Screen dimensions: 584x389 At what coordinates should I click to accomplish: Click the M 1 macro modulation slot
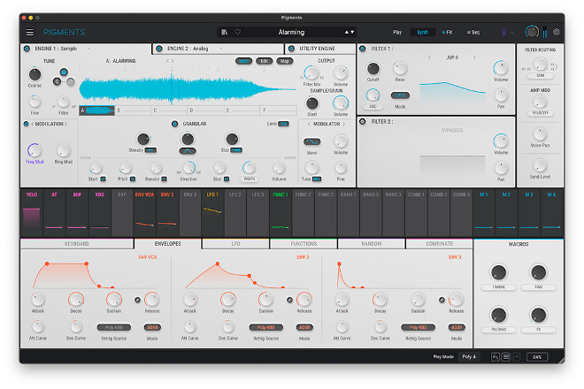click(483, 213)
